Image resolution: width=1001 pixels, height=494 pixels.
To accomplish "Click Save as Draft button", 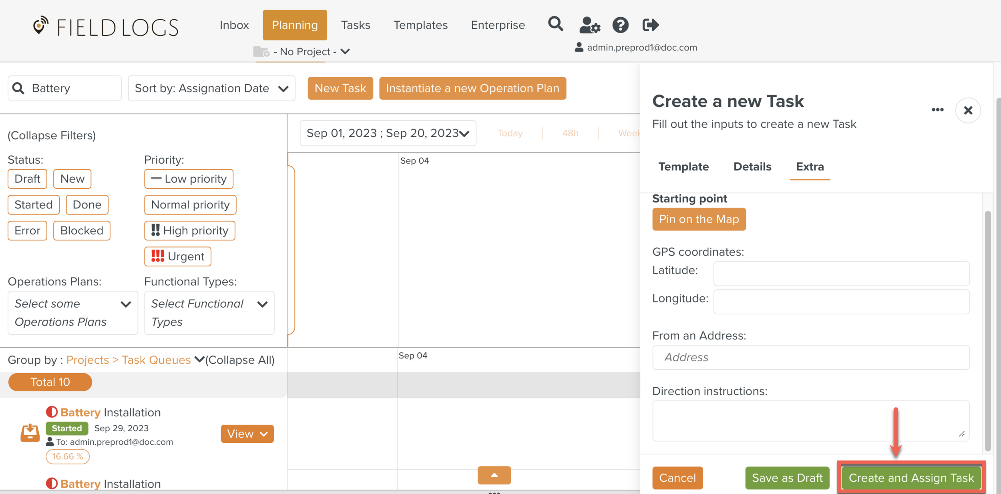I will pyautogui.click(x=787, y=478).
